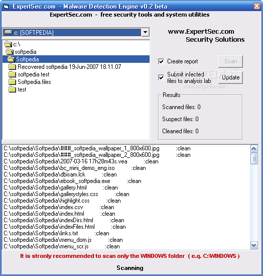Screen dimensions: 263x276
Task: Click the Results group box label
Action: (172, 95)
